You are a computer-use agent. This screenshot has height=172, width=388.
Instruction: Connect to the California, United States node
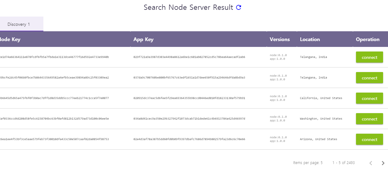(x=369, y=98)
